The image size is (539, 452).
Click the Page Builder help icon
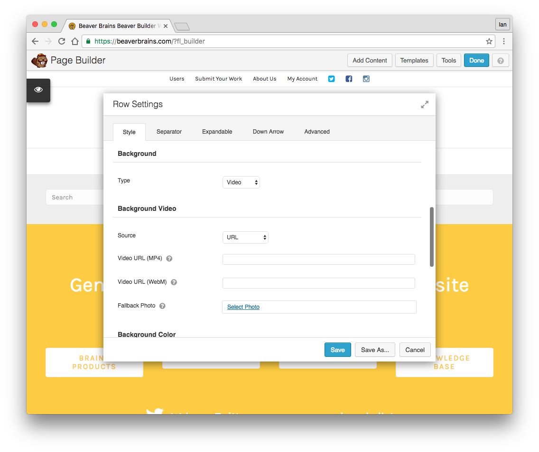500,60
